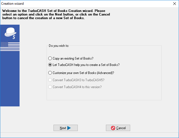
Task: Click the American flag icon
Action: [x=10, y=46]
